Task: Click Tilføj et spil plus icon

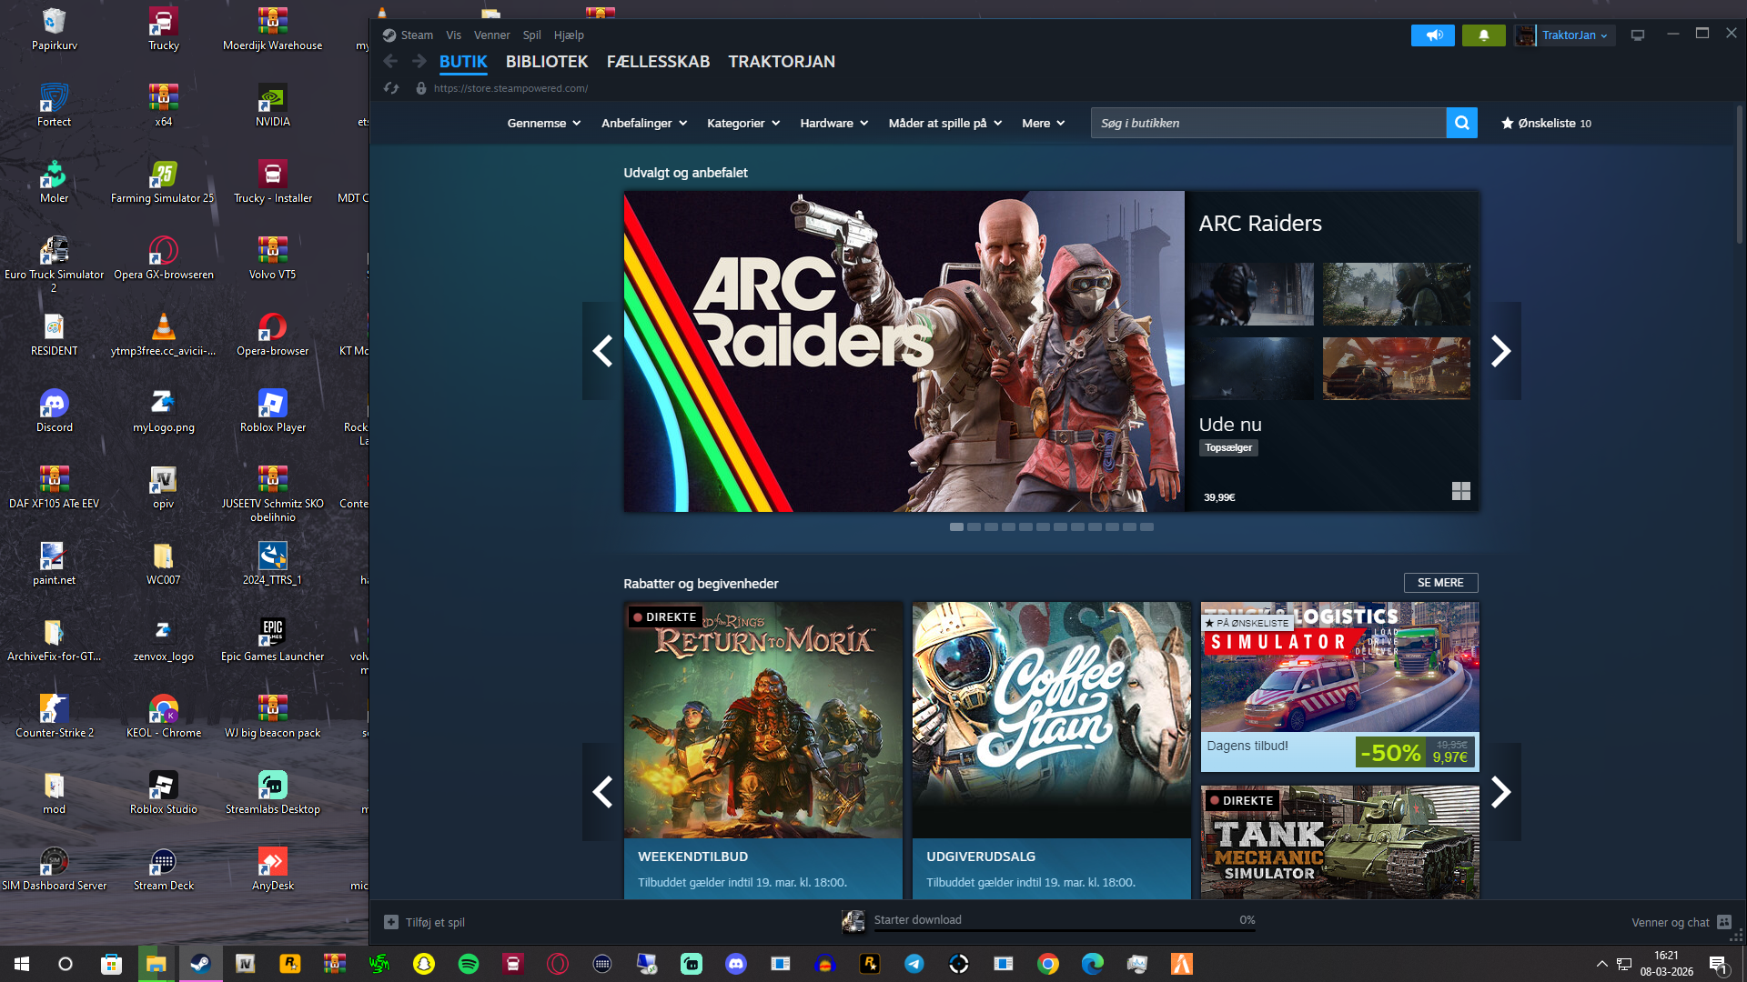Action: coord(391,922)
